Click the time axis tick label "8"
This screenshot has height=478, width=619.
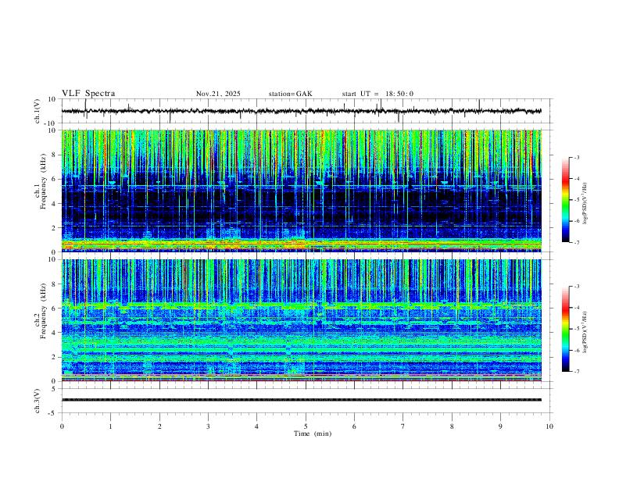click(452, 426)
